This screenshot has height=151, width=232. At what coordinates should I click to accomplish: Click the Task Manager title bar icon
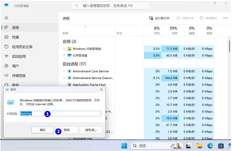(6, 5)
